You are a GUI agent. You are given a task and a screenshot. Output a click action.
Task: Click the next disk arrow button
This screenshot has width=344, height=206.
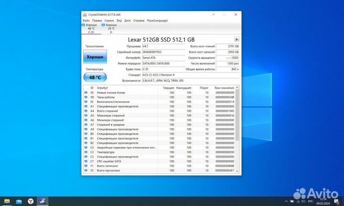pos(236,39)
